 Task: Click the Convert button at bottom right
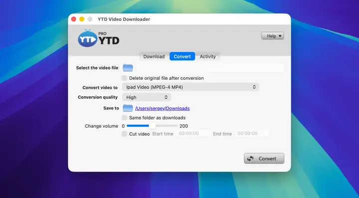click(264, 159)
